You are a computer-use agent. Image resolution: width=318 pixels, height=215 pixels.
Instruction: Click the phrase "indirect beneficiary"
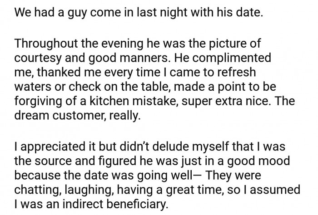click(115, 204)
